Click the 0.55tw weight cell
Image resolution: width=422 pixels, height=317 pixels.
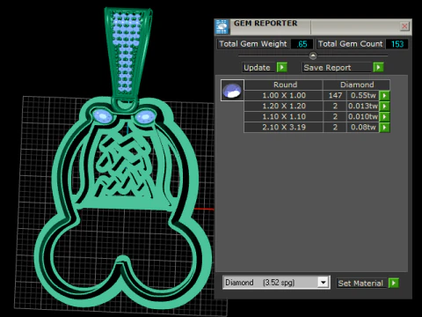coord(363,95)
